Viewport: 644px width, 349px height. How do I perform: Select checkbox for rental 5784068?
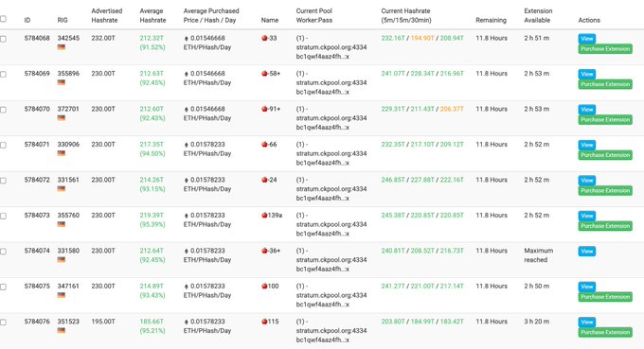[3, 39]
